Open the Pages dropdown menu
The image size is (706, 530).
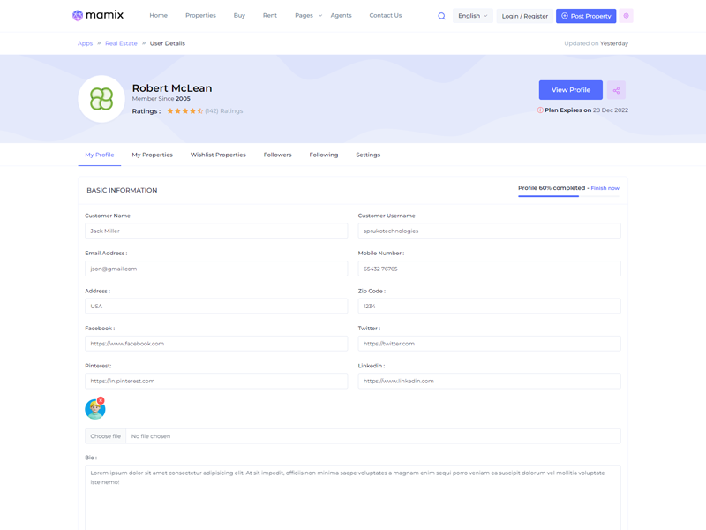point(307,16)
